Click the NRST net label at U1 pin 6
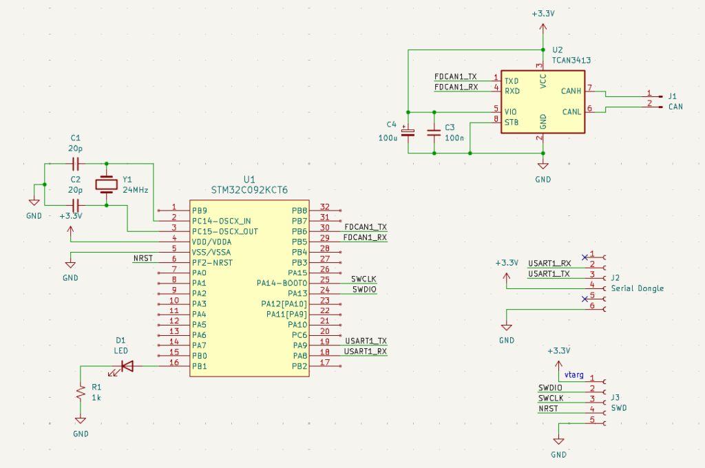 pos(143,259)
